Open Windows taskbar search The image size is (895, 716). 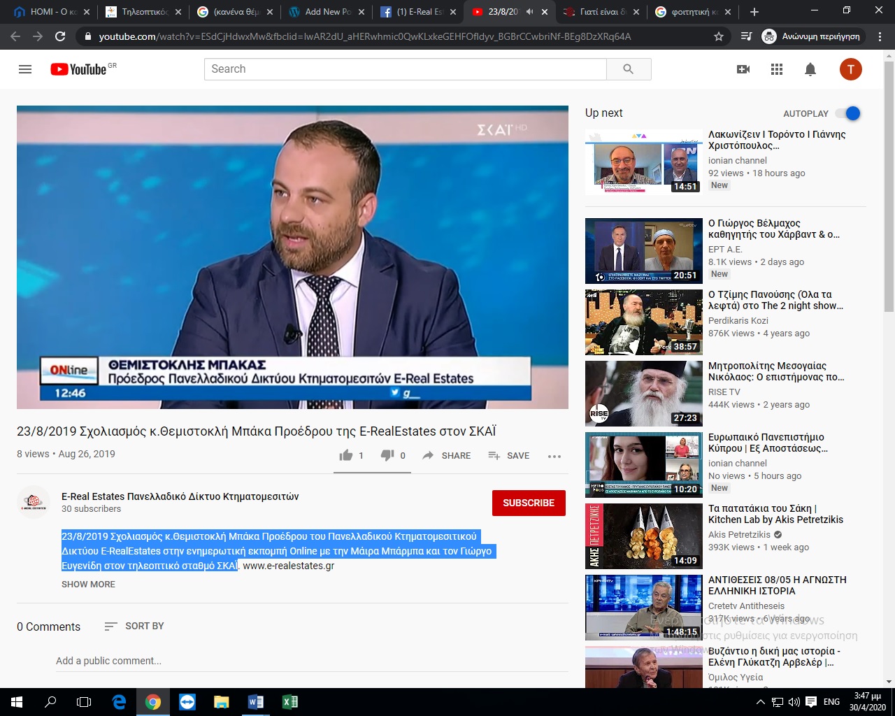tap(50, 702)
